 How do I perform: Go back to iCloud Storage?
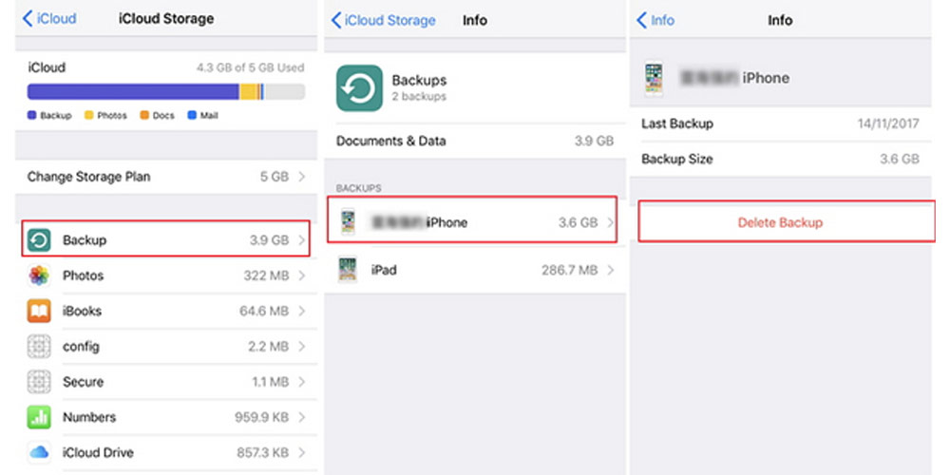click(383, 20)
